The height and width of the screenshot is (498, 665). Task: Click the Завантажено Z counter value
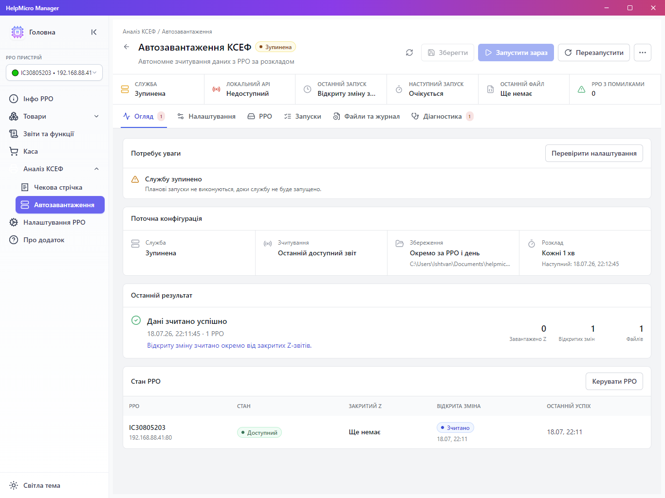(544, 329)
